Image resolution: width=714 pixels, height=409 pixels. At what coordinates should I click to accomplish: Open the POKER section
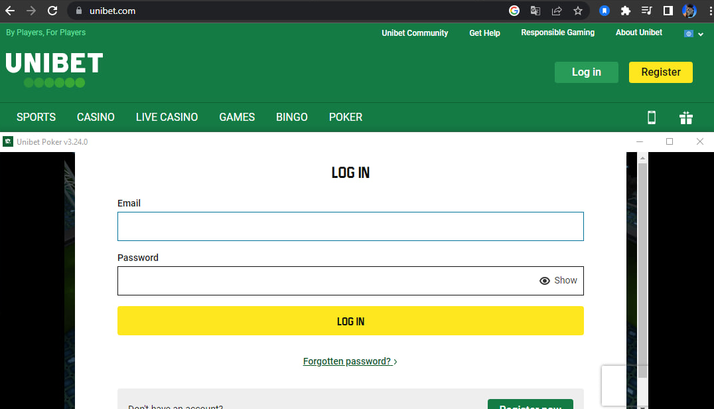coord(346,117)
